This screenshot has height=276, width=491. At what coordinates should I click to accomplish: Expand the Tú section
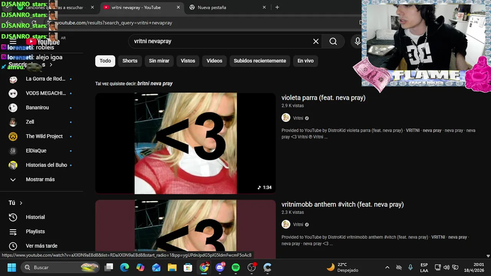(x=16, y=203)
